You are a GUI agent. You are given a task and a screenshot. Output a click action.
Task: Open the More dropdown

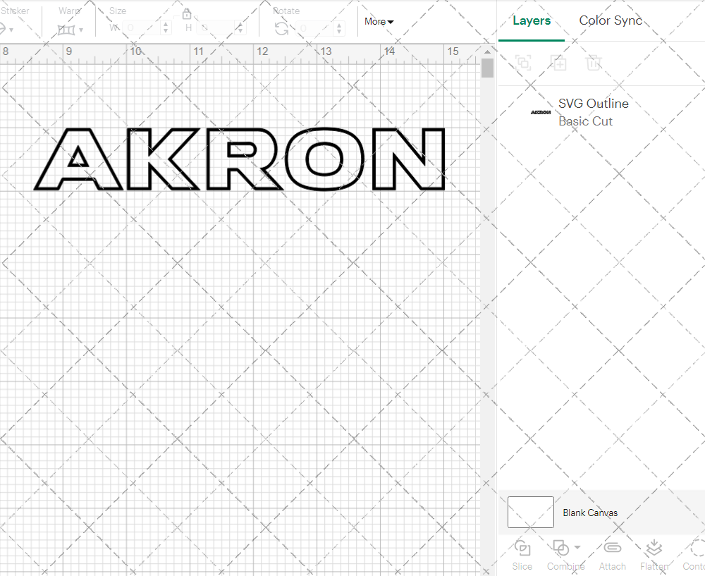[378, 22]
